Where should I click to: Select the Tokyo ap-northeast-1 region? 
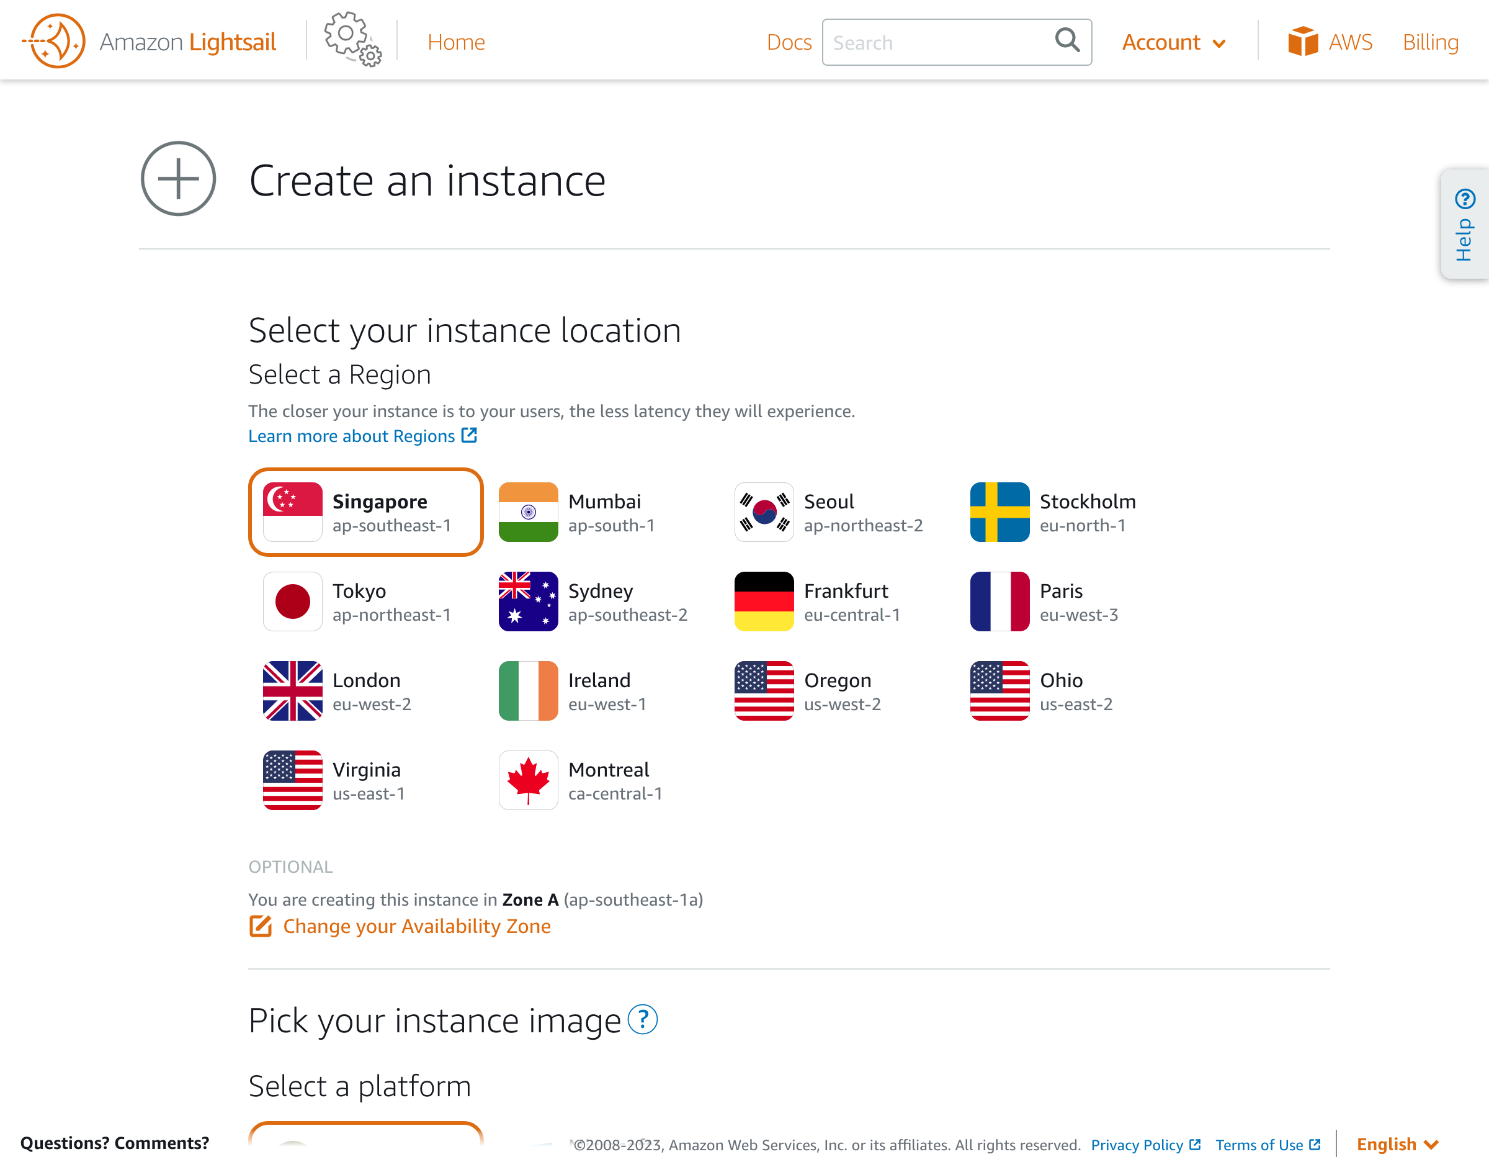click(365, 602)
